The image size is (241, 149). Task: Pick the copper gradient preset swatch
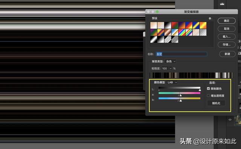[168, 32]
